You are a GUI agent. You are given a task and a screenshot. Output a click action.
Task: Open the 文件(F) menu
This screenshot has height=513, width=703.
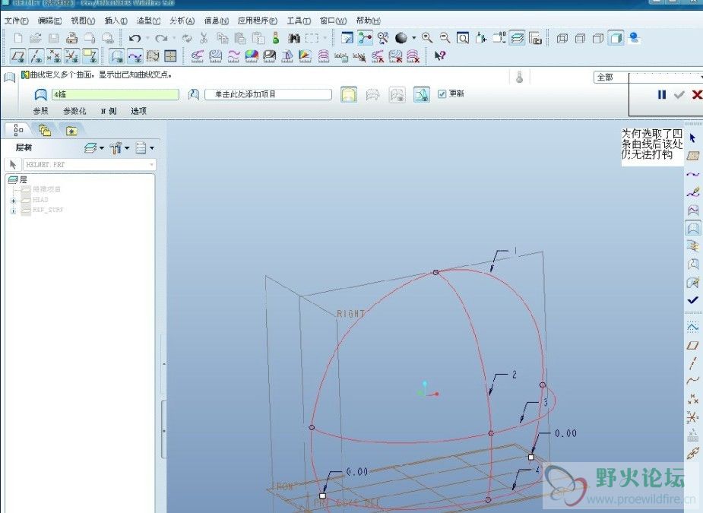coord(17,21)
